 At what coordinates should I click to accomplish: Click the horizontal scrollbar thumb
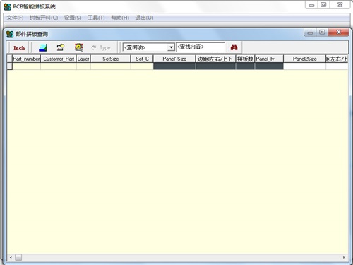pos(18,257)
